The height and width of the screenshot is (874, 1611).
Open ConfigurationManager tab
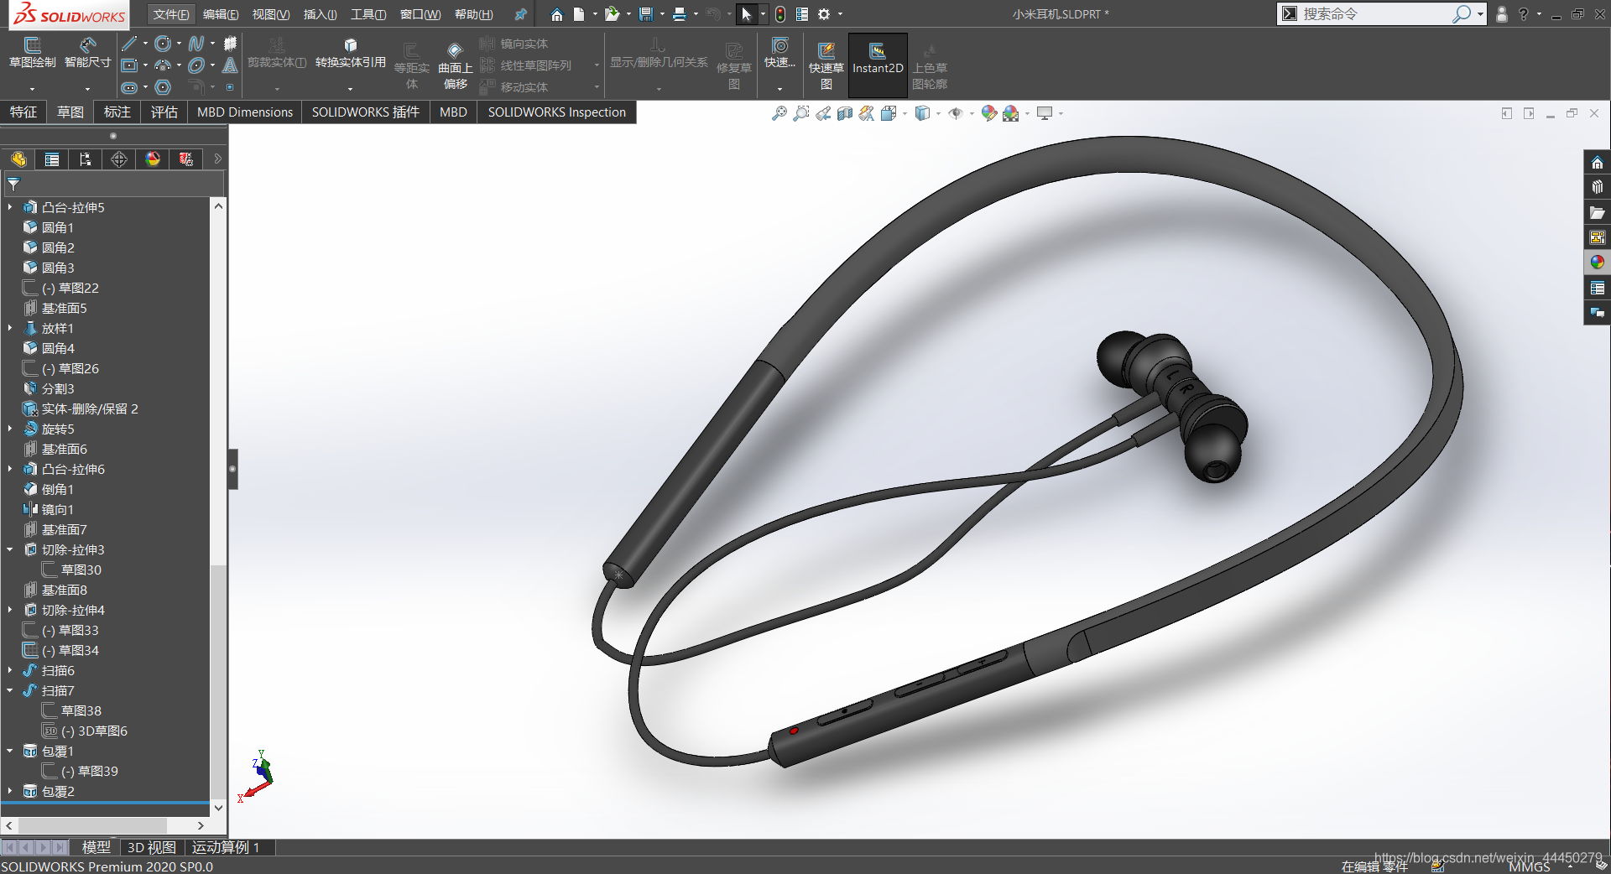[86, 159]
